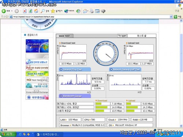The width and height of the screenshot is (183, 137).
Task: Click the Refresh page icon
Action: tap(30, 11)
